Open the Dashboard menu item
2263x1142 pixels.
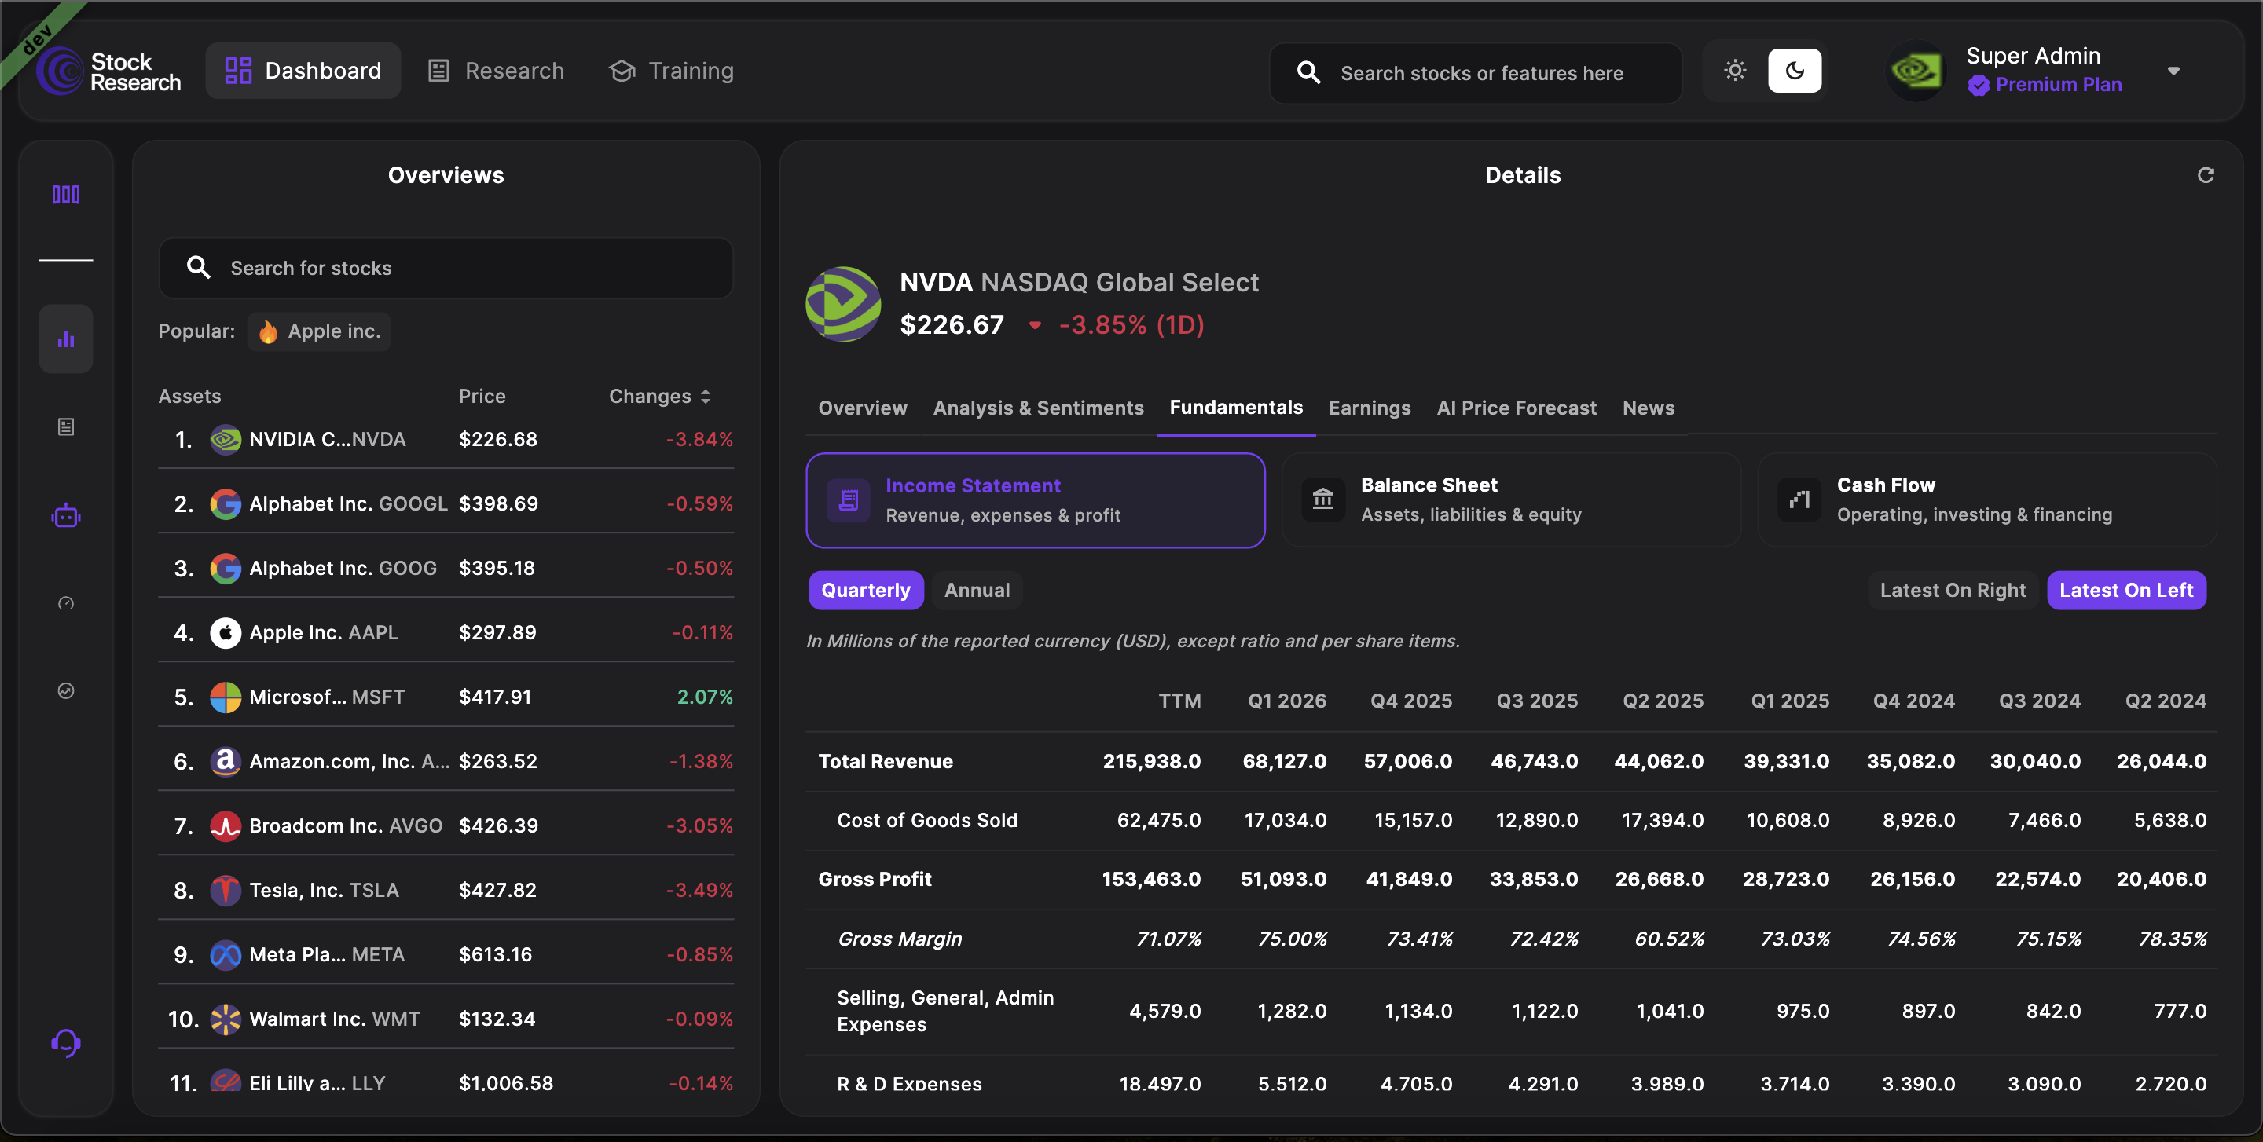[303, 71]
